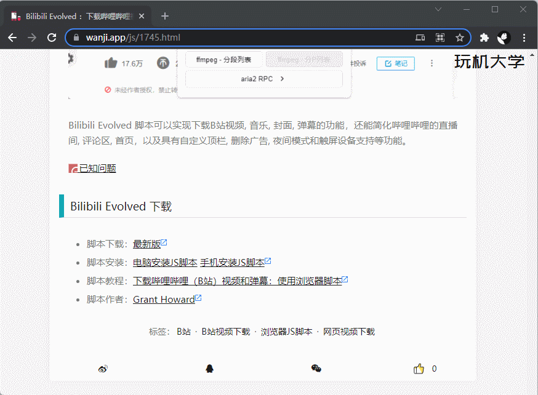The height and width of the screenshot is (395, 538).
Task: Share to Weibo using its icon
Action: 103,369
